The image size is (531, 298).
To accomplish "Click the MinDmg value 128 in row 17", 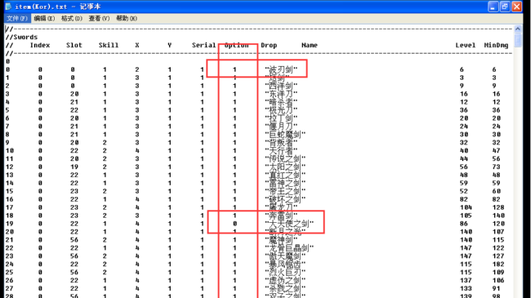I will tap(498, 207).
